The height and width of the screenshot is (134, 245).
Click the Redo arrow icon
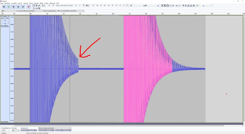click(179, 5)
